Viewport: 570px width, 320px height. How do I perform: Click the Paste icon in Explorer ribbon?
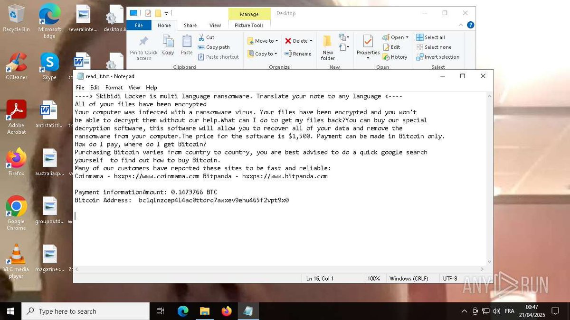tap(187, 45)
